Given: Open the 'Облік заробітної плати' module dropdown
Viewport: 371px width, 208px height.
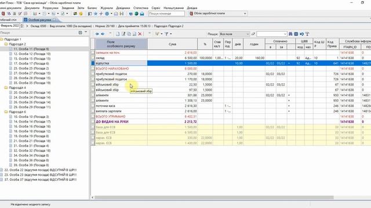Looking at the screenshot, I should 245,14.
